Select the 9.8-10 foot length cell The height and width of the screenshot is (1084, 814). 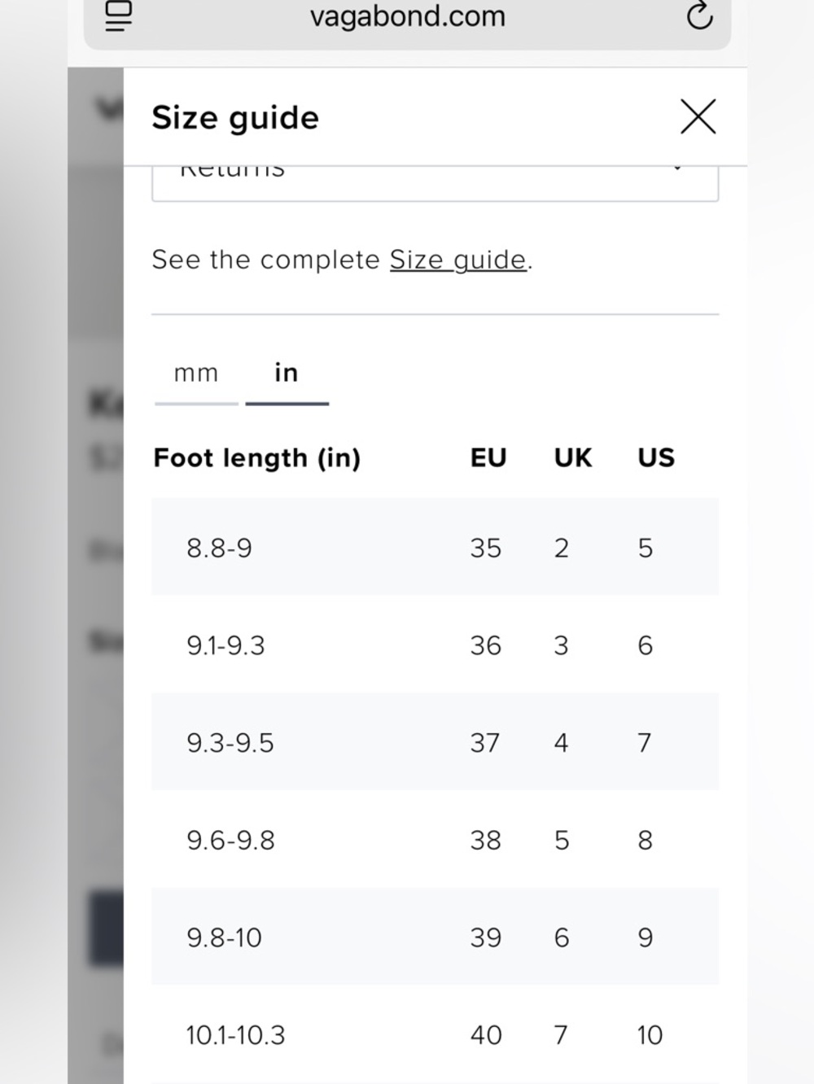[224, 938]
